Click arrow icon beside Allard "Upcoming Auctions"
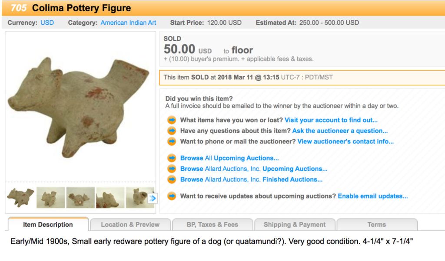The width and height of the screenshot is (445, 261). click(x=172, y=169)
